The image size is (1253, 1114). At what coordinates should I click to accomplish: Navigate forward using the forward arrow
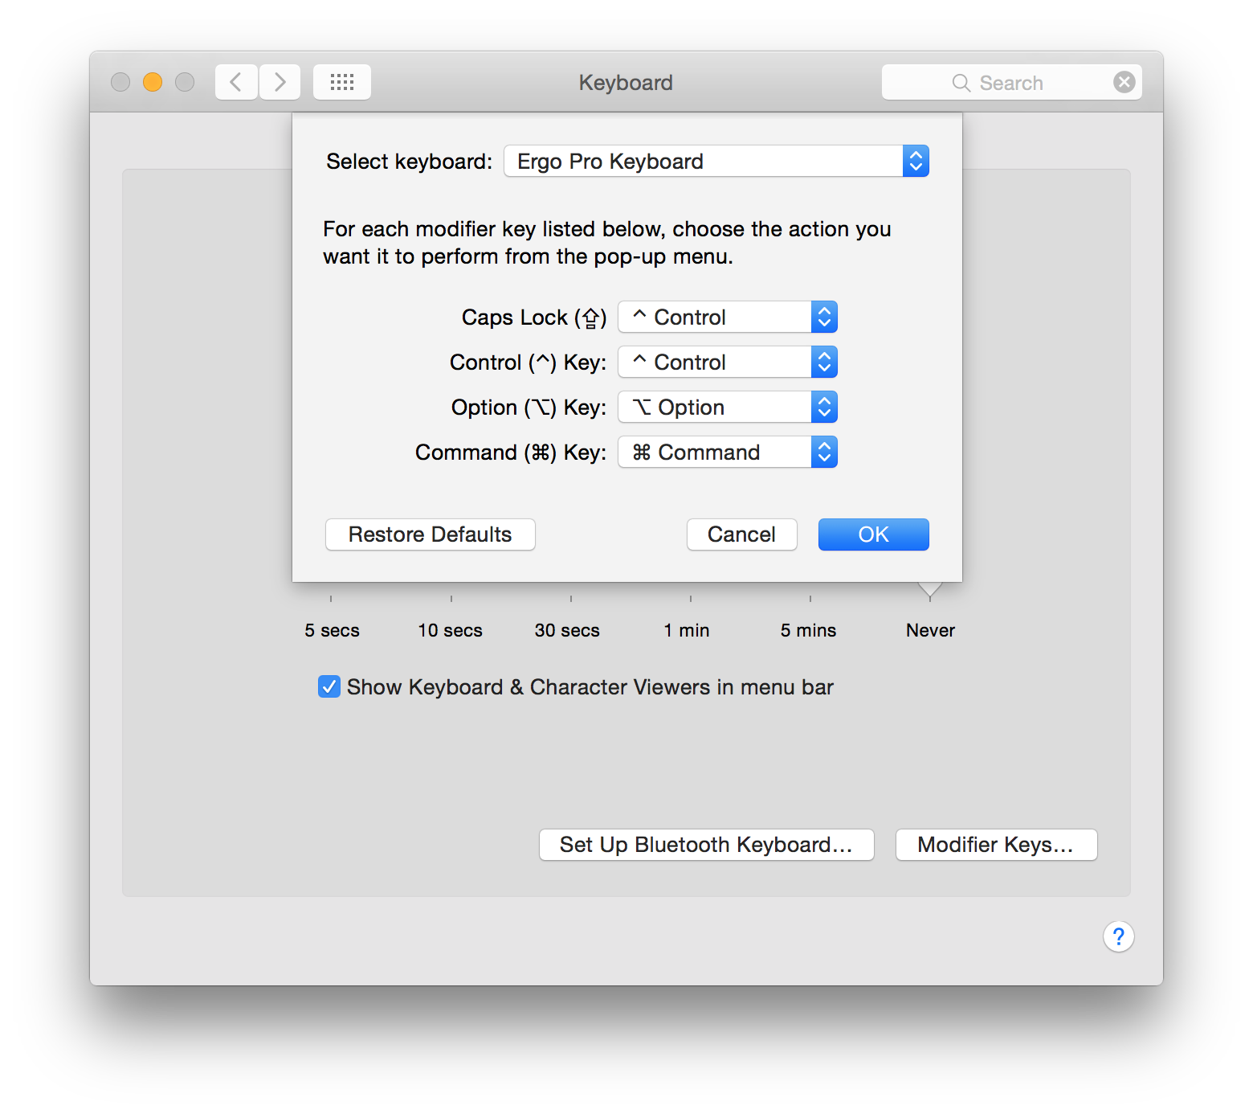pos(279,81)
